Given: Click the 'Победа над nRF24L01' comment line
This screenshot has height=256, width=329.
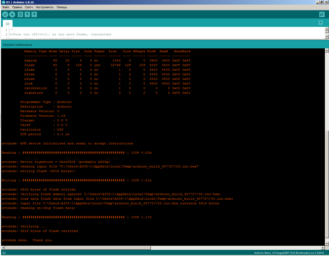Looking at the screenshot, I should pyautogui.click(x=60, y=34).
